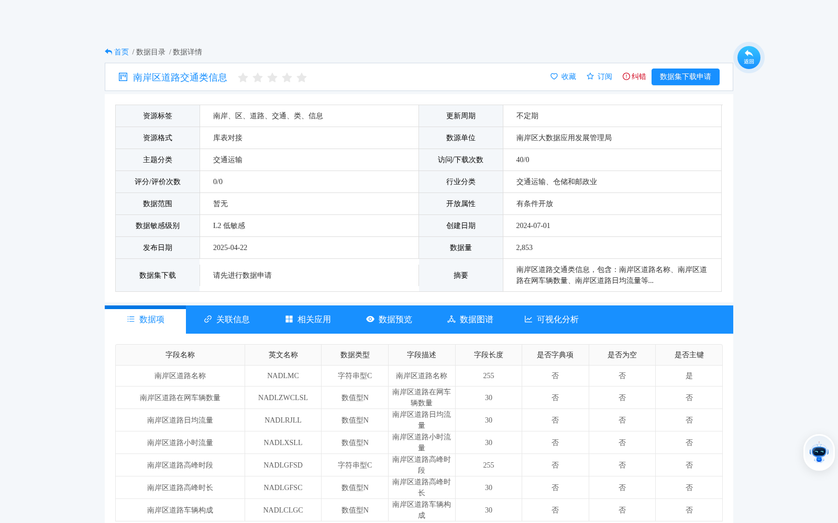Click the grid icon on 相关应用 tab

pyautogui.click(x=289, y=319)
